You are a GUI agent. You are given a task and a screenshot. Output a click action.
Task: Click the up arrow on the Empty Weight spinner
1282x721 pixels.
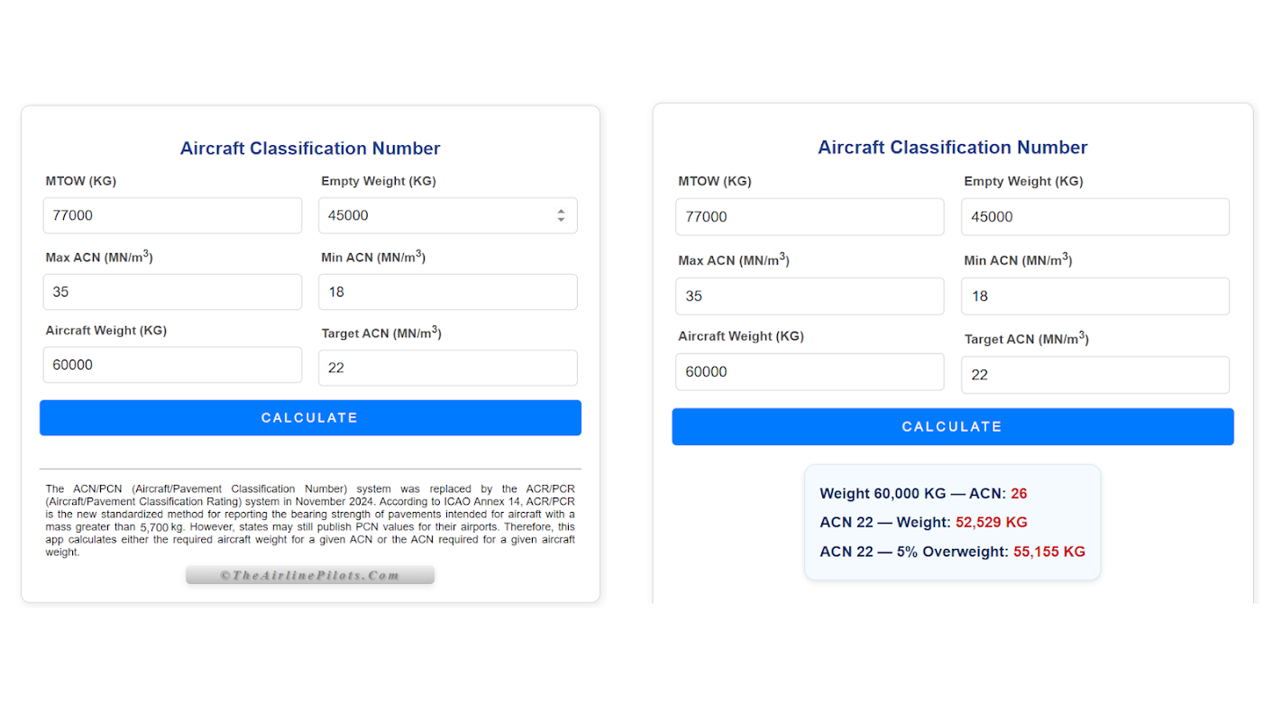(561, 212)
